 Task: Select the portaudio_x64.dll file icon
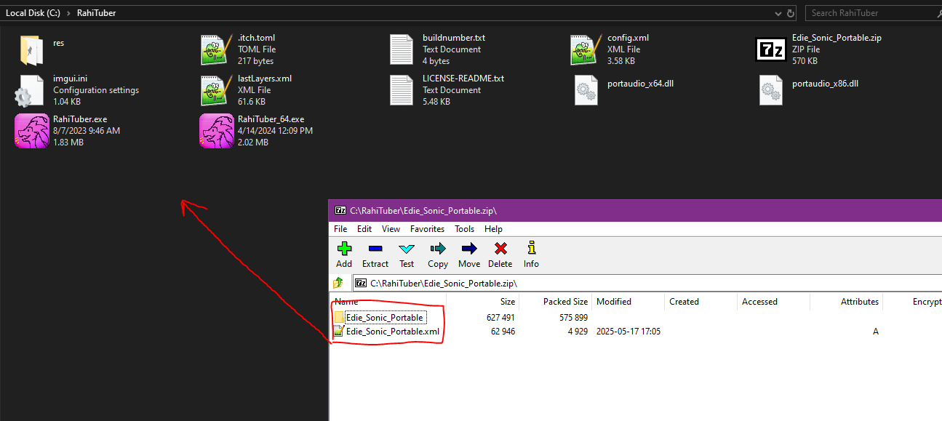pyautogui.click(x=586, y=90)
